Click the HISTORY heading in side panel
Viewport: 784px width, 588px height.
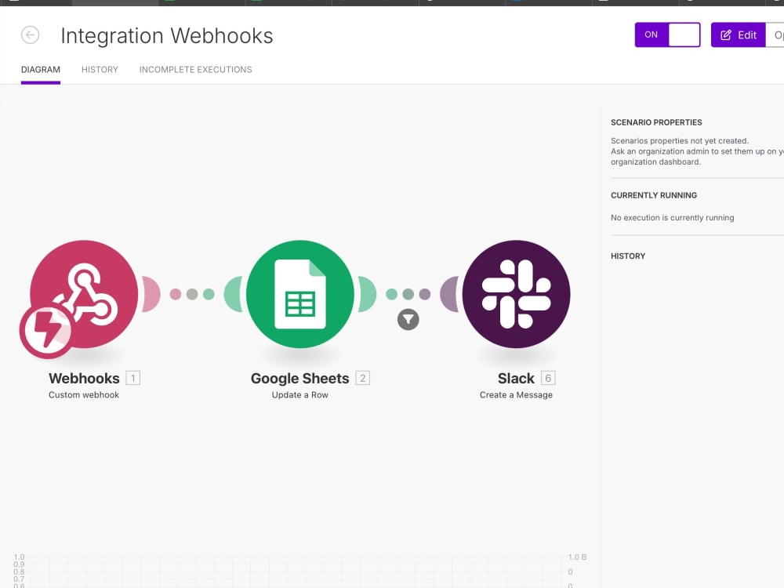[628, 256]
